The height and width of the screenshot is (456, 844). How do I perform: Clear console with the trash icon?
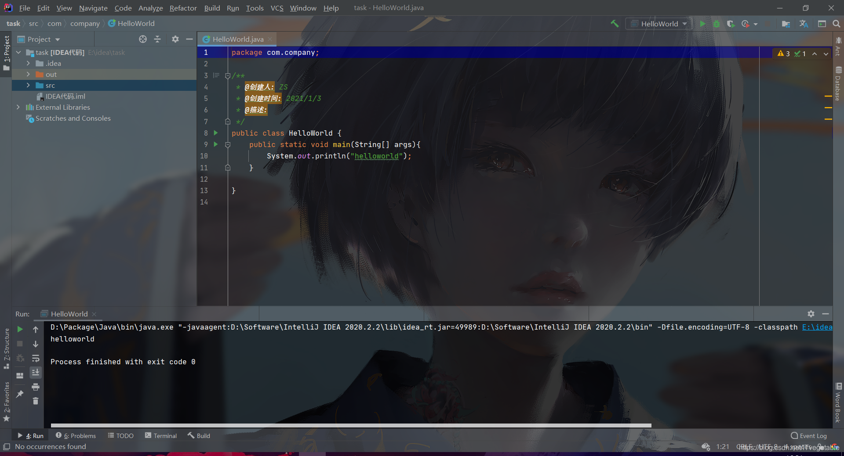(x=36, y=401)
